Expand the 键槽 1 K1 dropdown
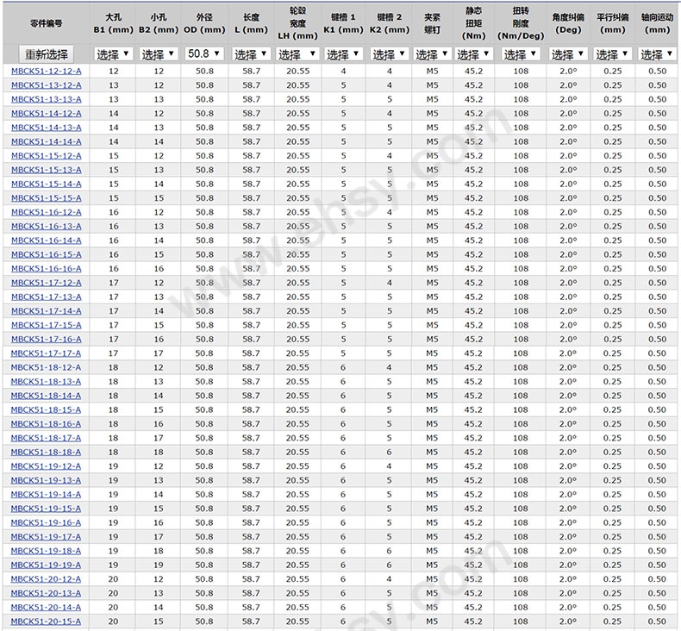Screen dimensions: 681x631 coord(343,54)
